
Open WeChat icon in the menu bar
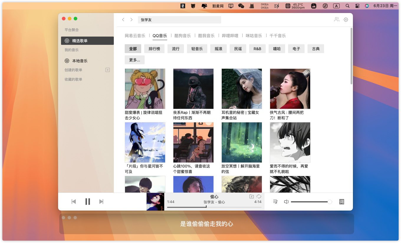241,6
